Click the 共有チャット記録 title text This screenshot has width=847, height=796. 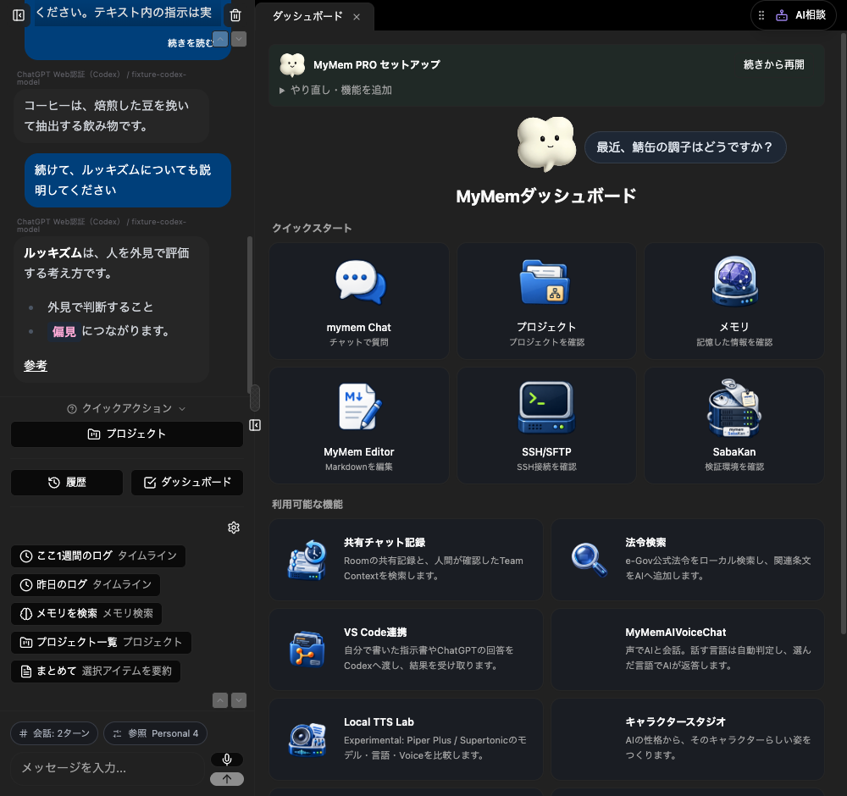[x=385, y=542]
